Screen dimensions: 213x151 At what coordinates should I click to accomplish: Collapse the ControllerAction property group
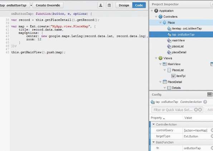(x=154, y=124)
